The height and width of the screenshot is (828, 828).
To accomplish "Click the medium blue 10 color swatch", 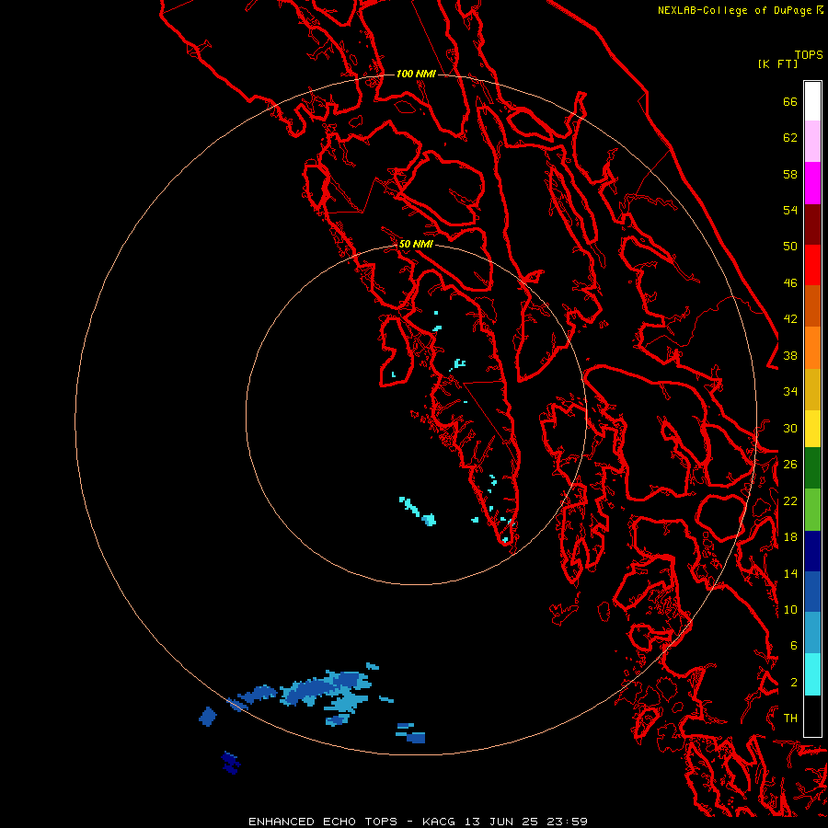I will [812, 592].
